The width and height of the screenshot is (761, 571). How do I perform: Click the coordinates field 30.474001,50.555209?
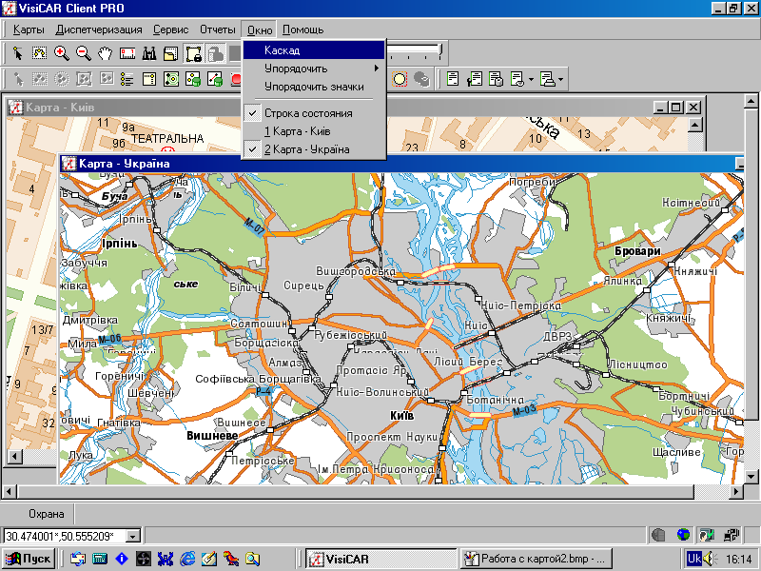coord(65,536)
